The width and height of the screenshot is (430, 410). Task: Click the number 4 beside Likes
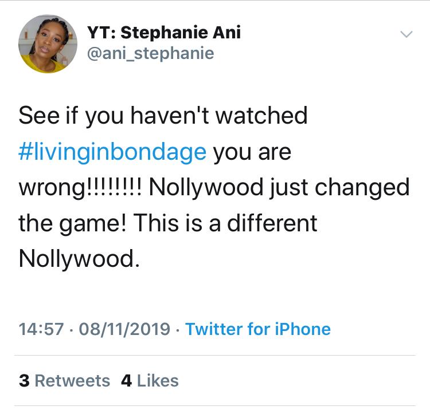[x=126, y=380]
